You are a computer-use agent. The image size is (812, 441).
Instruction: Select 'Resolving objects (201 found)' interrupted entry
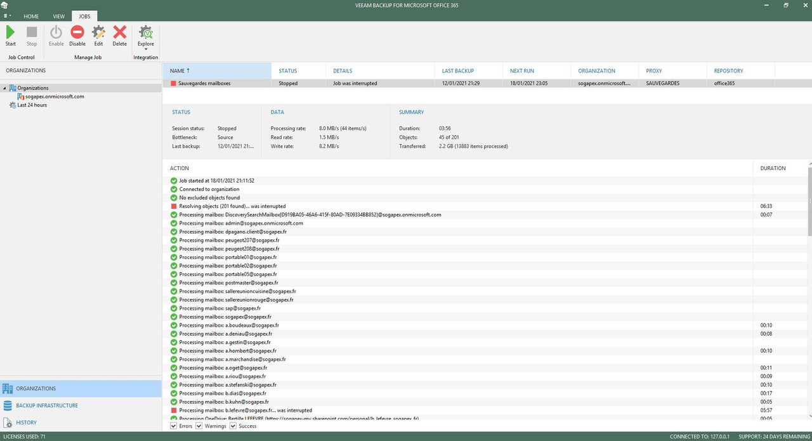tap(232, 206)
